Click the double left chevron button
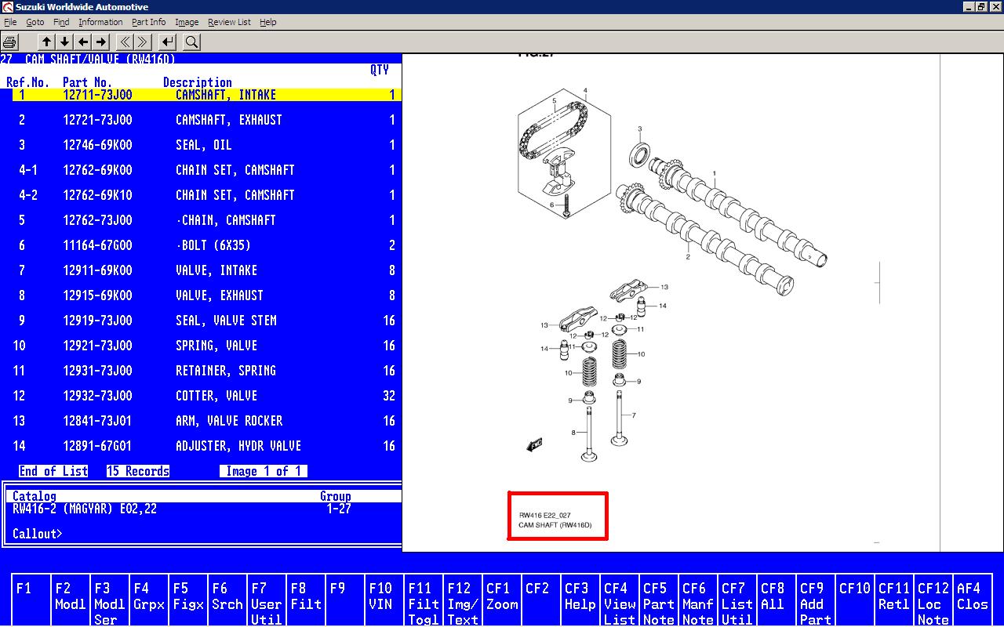 (x=125, y=42)
